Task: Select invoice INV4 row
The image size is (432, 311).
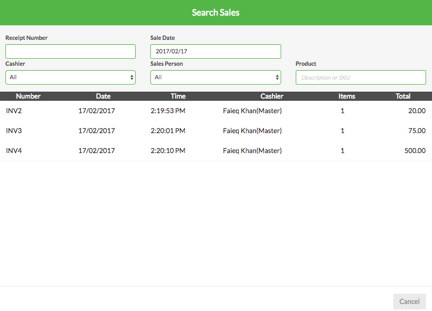Action: [216, 150]
